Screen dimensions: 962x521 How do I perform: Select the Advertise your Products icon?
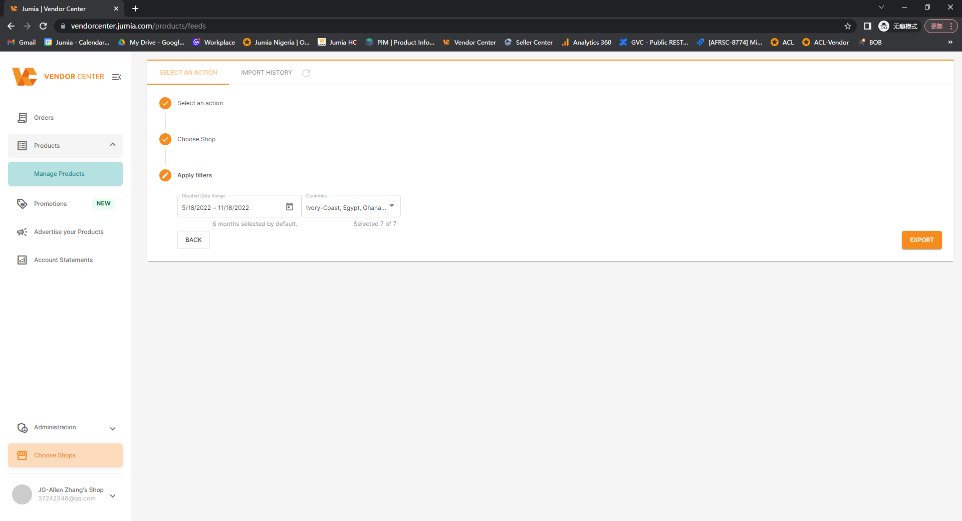[22, 231]
